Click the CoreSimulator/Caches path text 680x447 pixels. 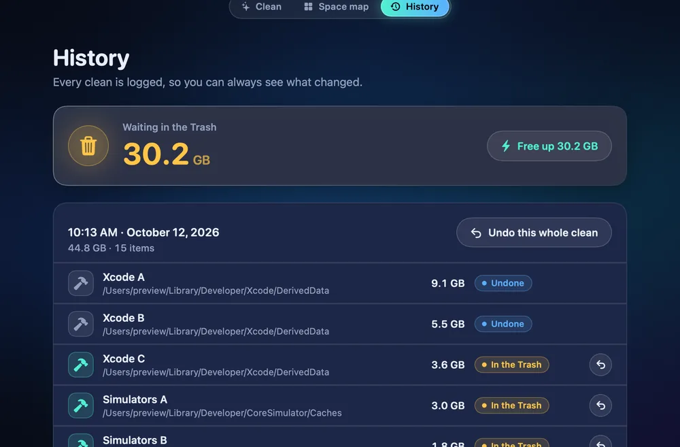[x=222, y=413]
